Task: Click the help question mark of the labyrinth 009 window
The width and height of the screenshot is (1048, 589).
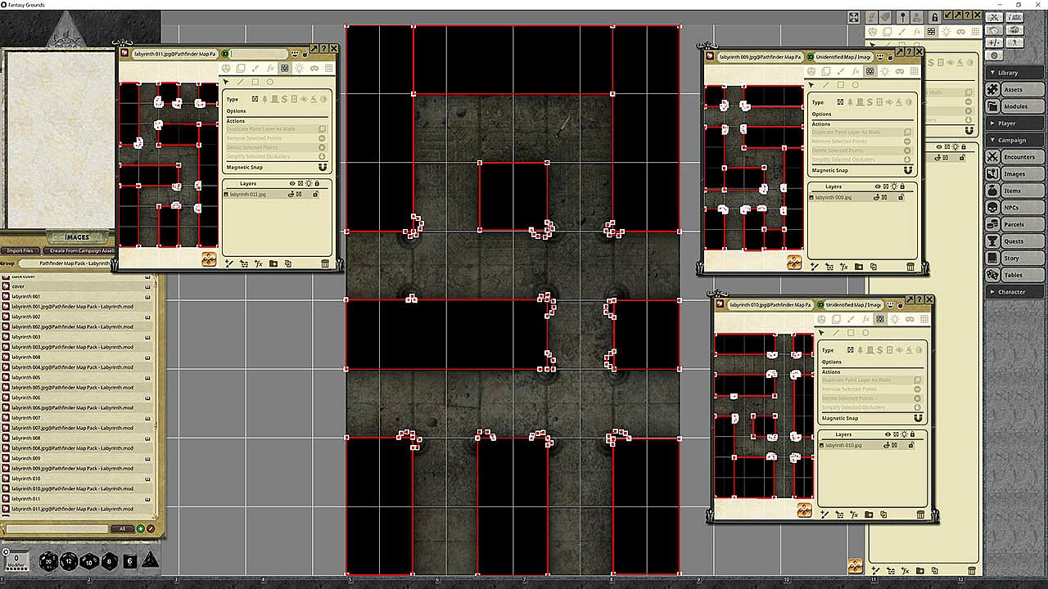Action: pyautogui.click(x=910, y=52)
